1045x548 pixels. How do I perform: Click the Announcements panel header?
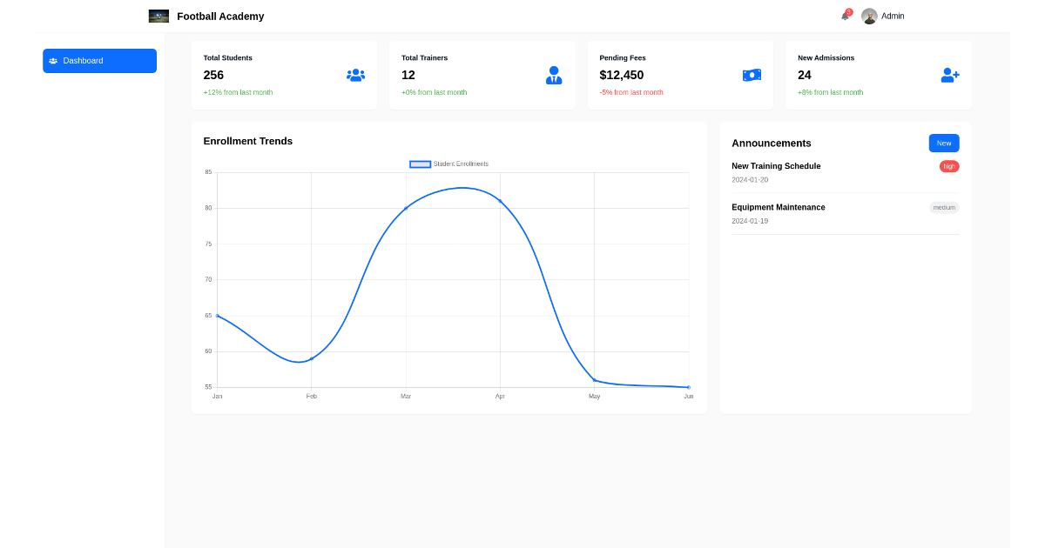click(772, 143)
